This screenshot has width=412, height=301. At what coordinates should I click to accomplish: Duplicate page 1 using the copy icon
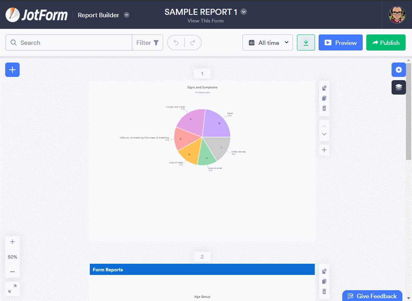point(324,98)
